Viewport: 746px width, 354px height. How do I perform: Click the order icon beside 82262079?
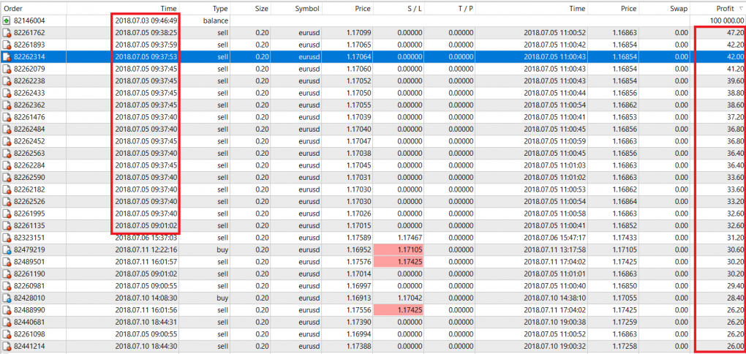pyautogui.click(x=6, y=69)
